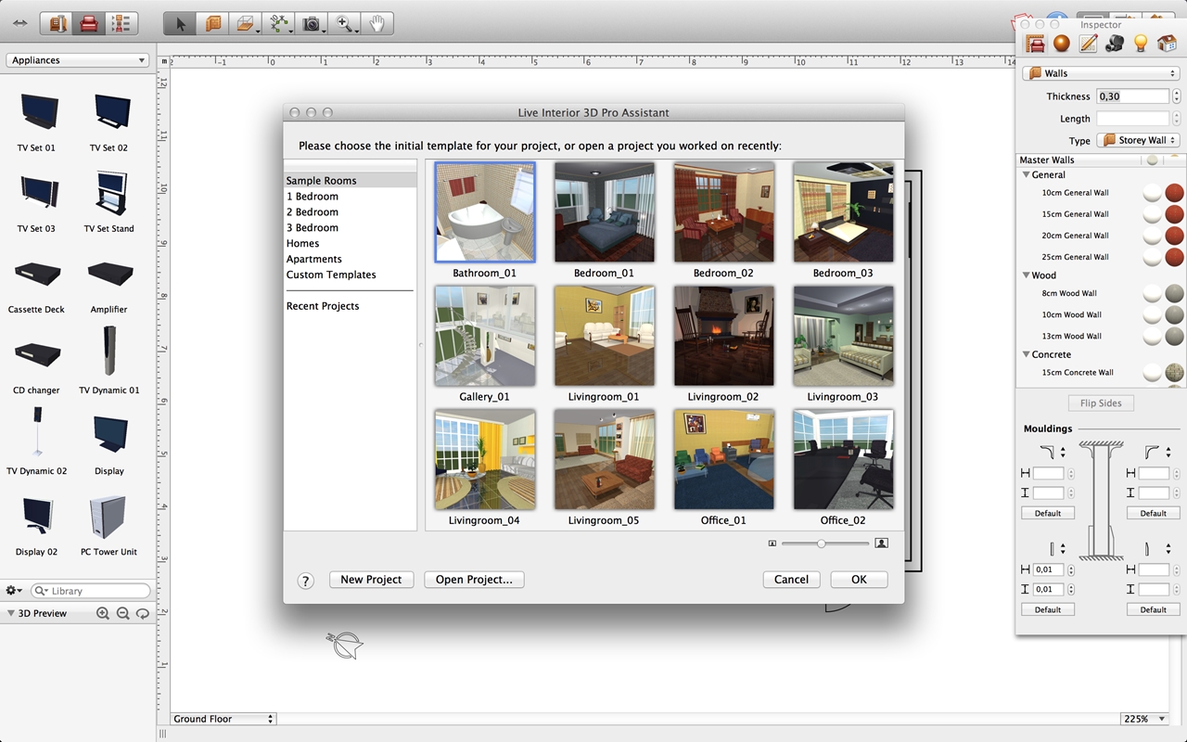
Task: Click the large thumbnail size icon
Action: point(881,544)
